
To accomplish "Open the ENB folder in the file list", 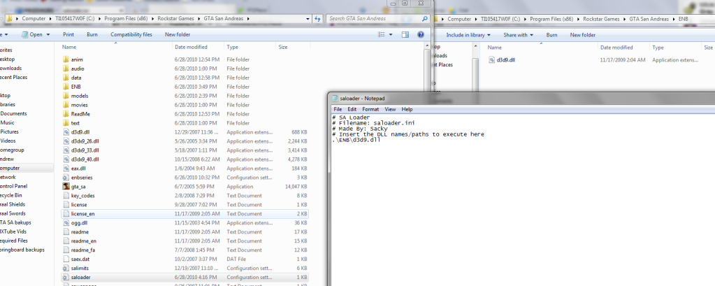I will pyautogui.click(x=75, y=87).
